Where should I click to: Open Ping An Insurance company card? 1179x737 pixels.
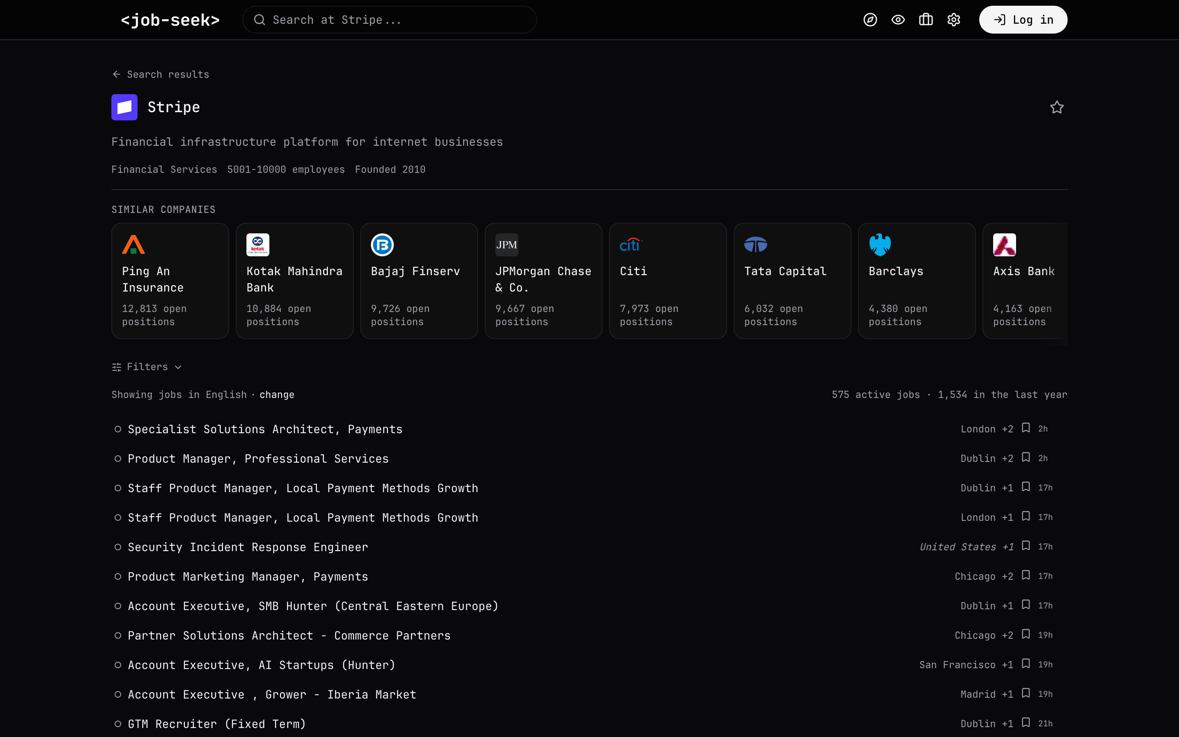(170, 281)
